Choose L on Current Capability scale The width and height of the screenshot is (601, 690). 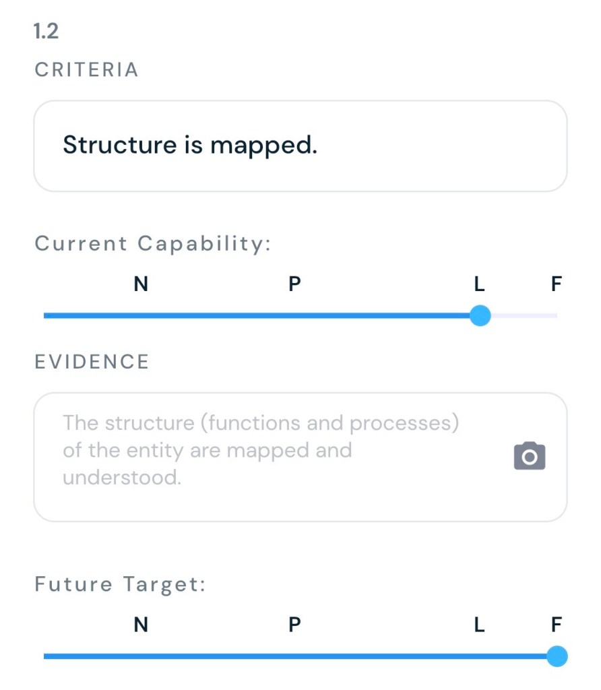(479, 284)
